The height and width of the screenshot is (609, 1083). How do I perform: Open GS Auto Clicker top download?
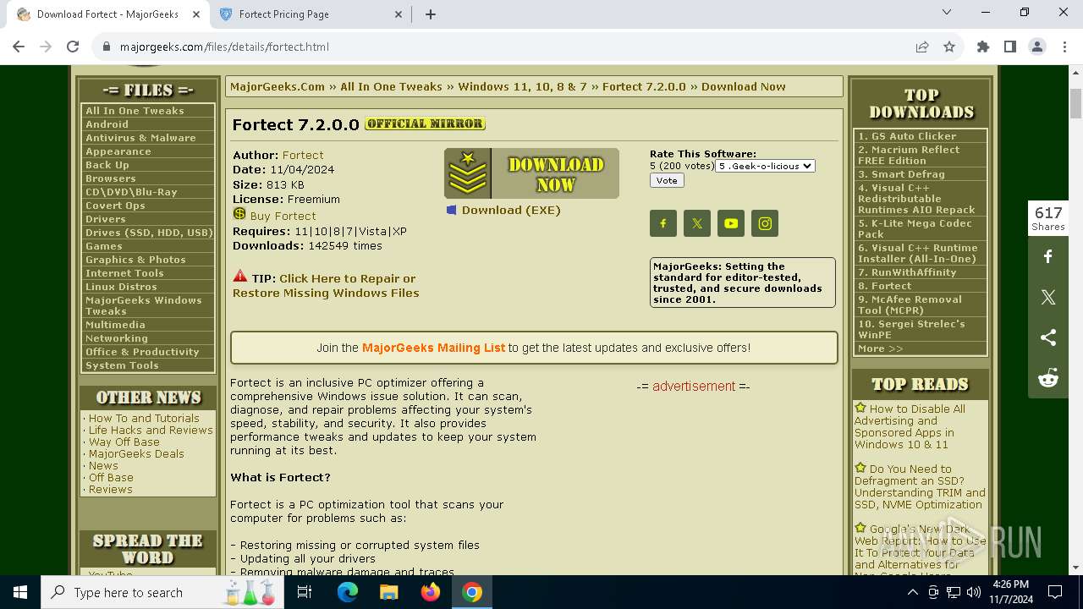(x=907, y=136)
